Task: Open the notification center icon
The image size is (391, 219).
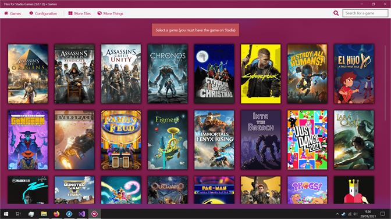Action: 382,214
